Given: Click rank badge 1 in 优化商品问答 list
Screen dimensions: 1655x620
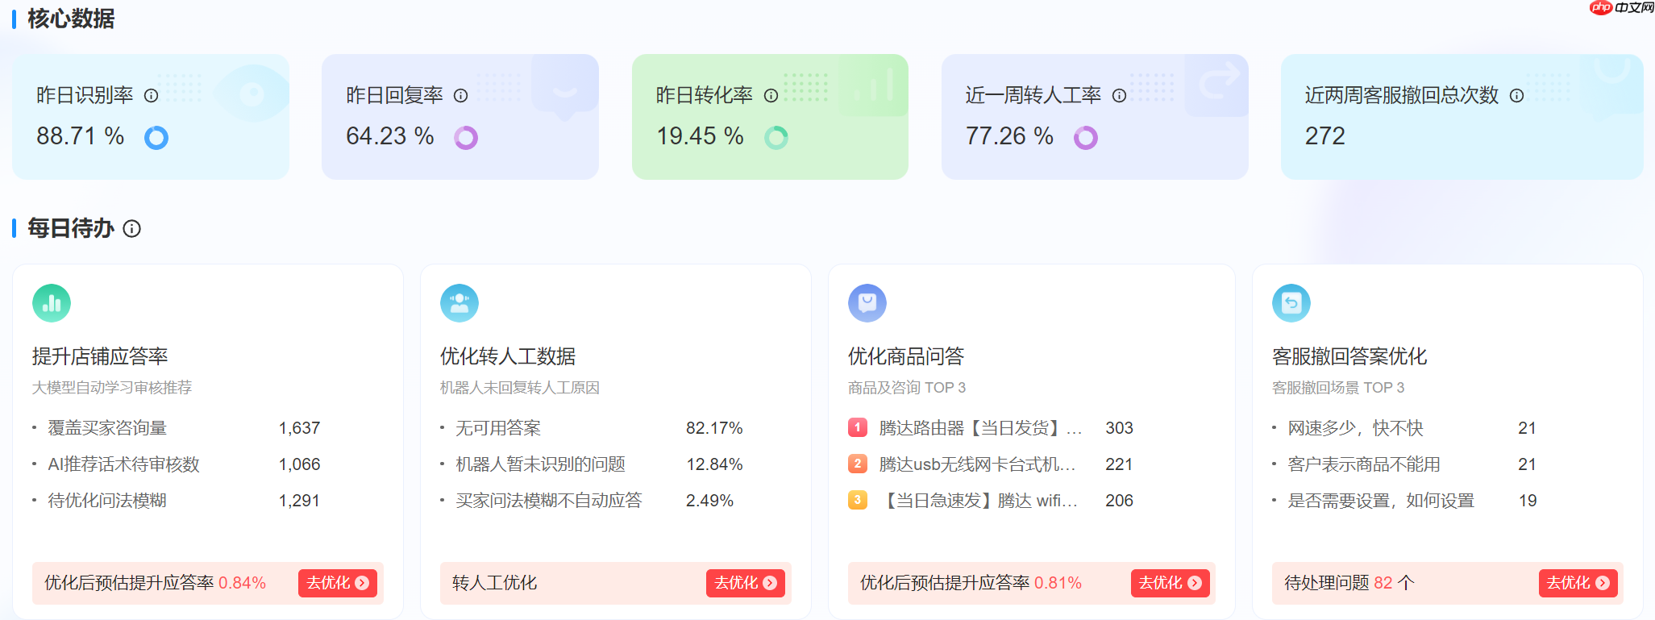Looking at the screenshot, I should click(x=857, y=428).
